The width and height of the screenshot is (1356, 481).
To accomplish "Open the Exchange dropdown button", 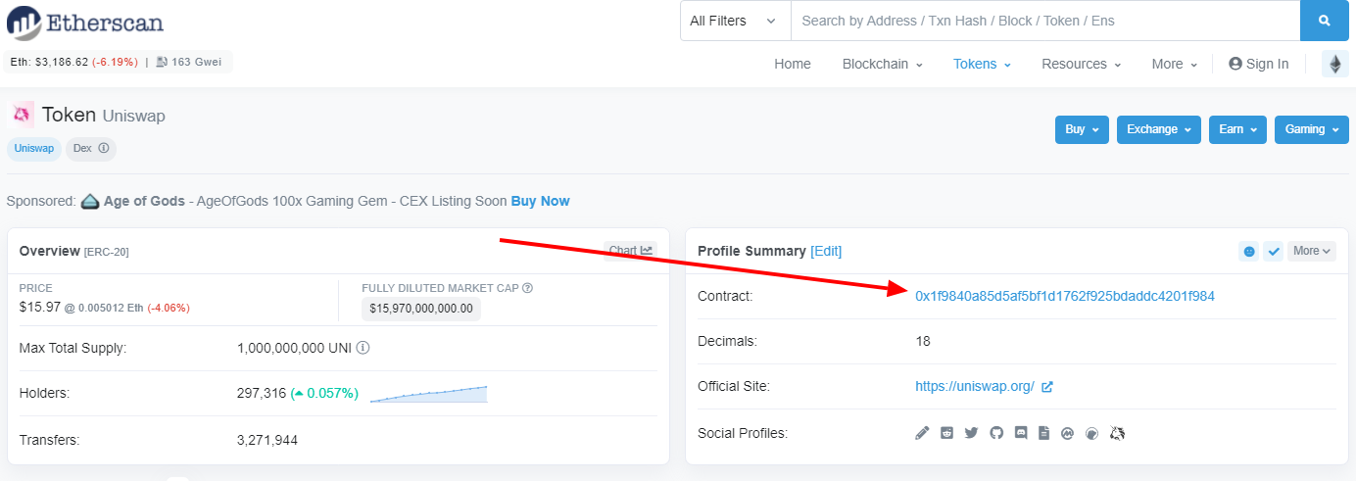I will pyautogui.click(x=1159, y=129).
